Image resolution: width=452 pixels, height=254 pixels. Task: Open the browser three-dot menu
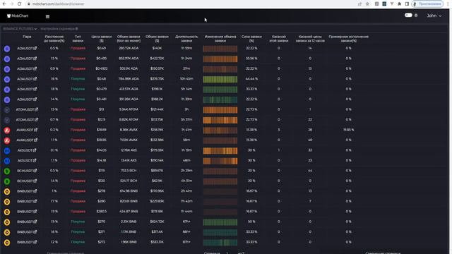(448, 4)
